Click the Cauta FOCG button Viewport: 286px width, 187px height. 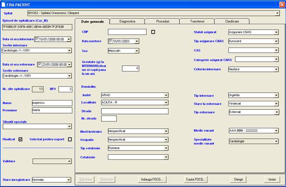pos(196,179)
